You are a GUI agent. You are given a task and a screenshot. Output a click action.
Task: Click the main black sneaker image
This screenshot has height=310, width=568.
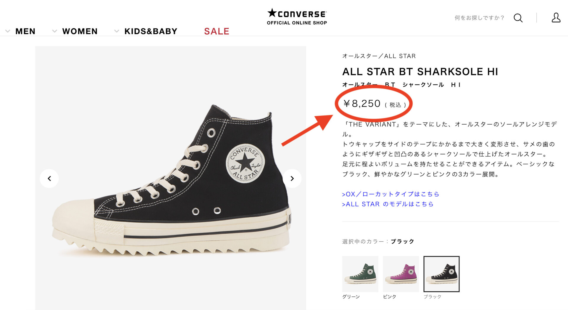pos(171,178)
